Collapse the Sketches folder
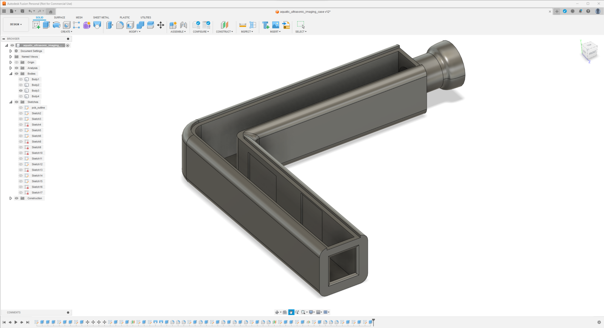This screenshot has height=328, width=604. point(11,102)
